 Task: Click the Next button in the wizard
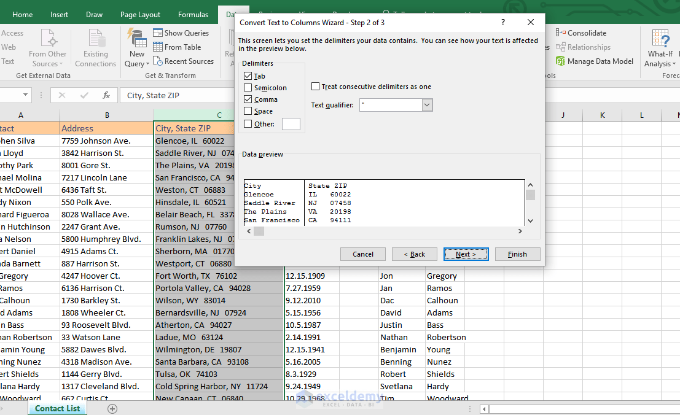click(466, 254)
